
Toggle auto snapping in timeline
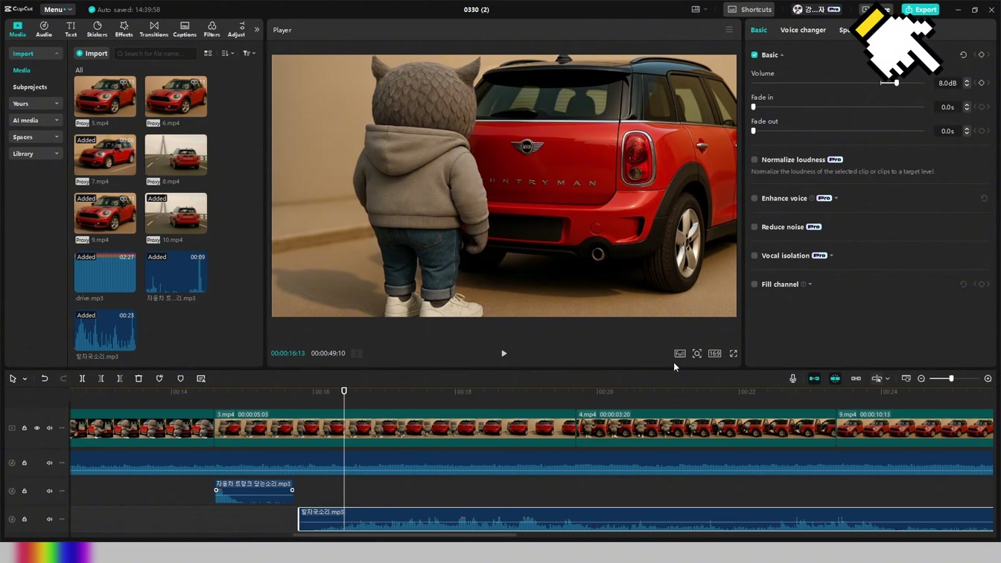(835, 379)
